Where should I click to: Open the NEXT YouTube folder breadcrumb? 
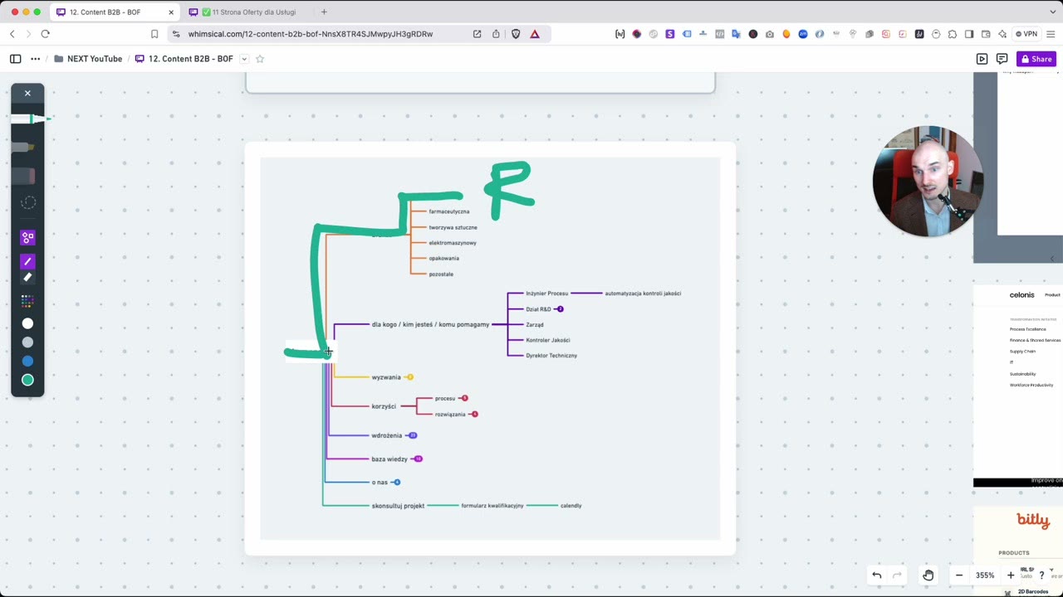tap(87, 59)
